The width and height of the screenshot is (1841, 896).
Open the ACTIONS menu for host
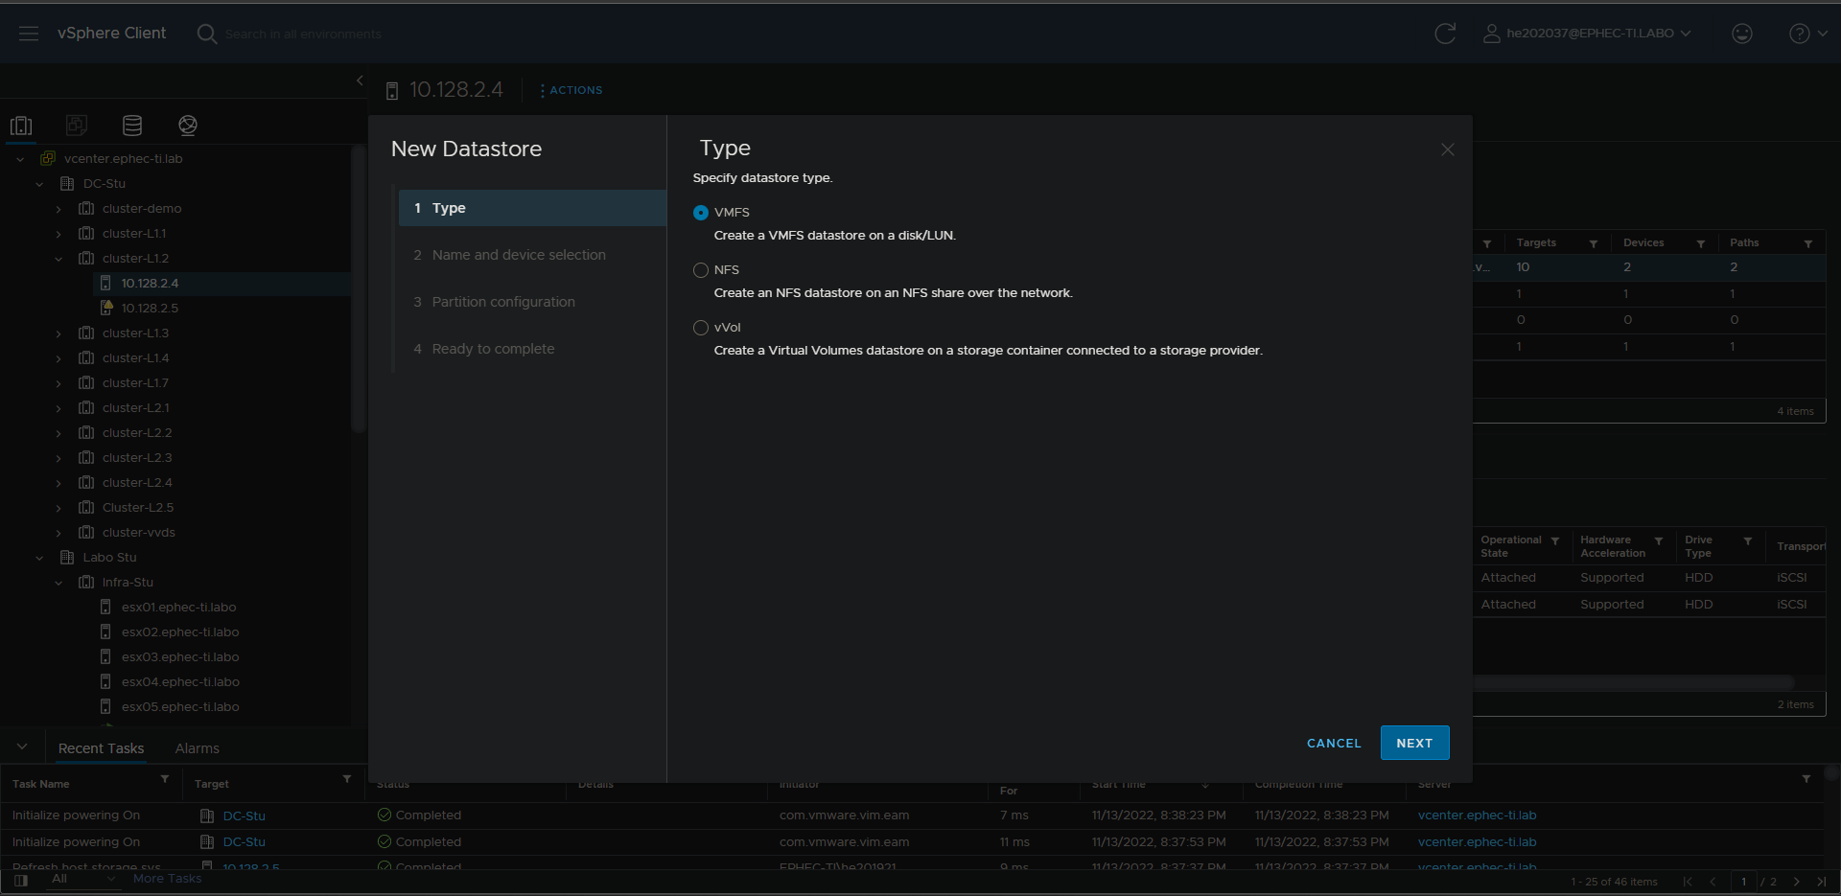pyautogui.click(x=571, y=90)
